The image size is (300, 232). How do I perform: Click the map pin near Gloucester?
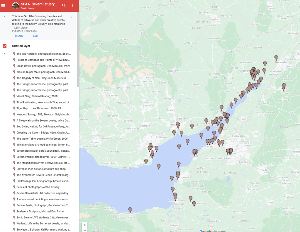point(276,58)
